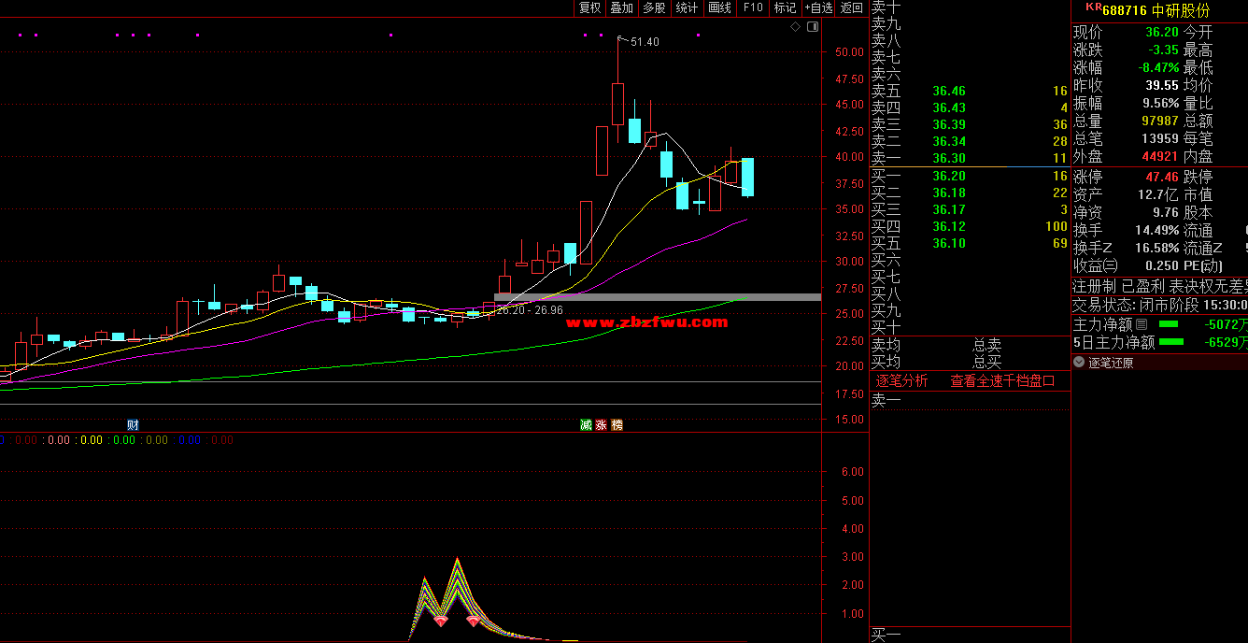Open the 逐笔分析 link
Image resolution: width=1248 pixels, height=643 pixels.
coord(901,380)
